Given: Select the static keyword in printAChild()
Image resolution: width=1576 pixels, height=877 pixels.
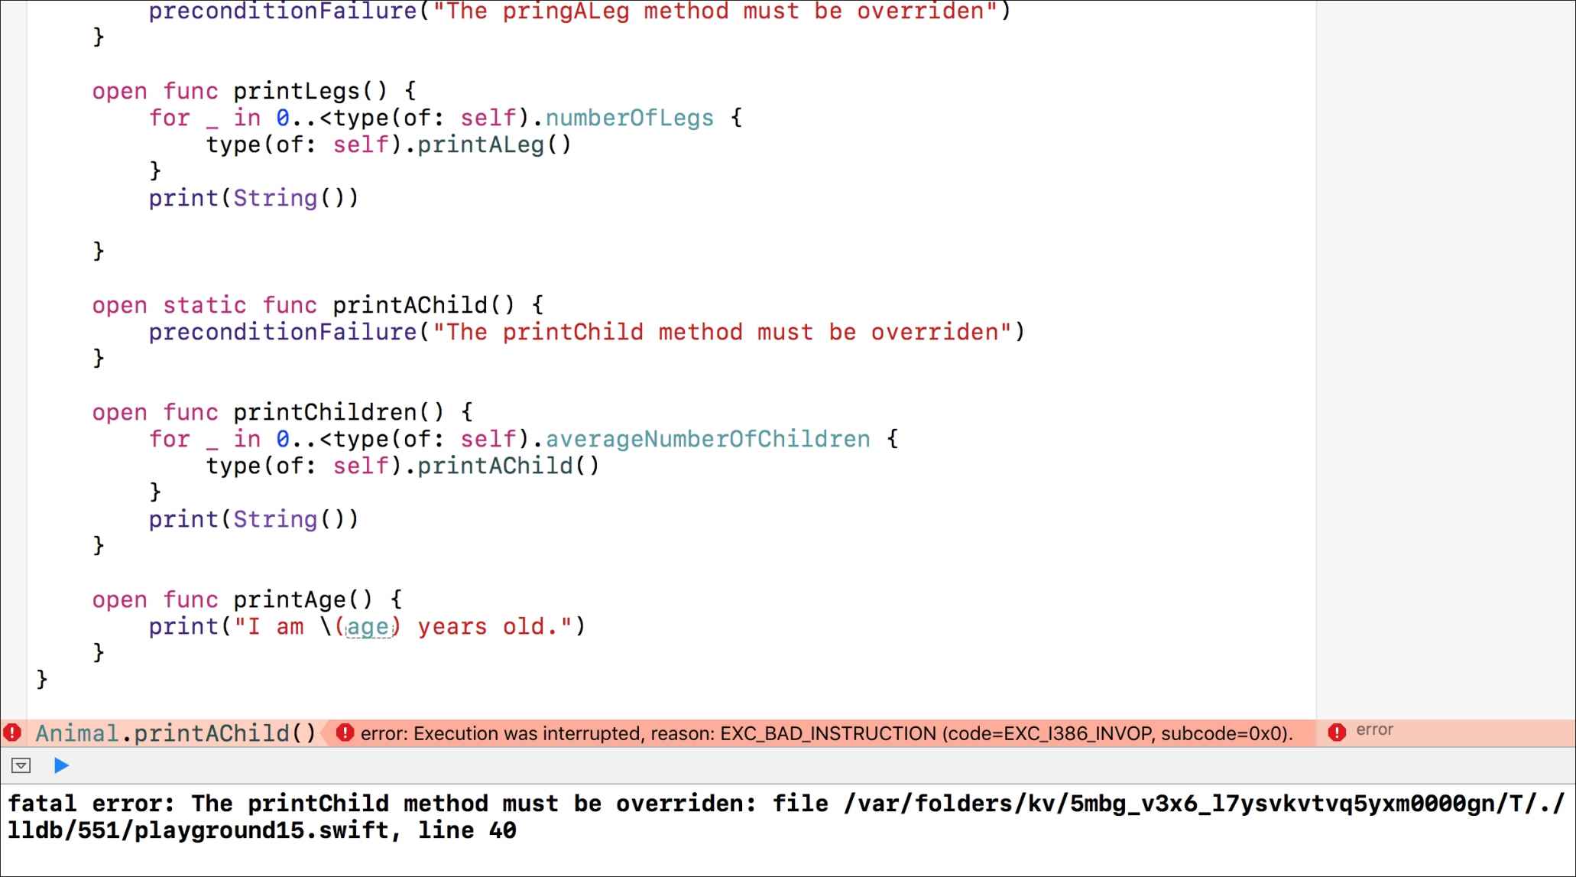Looking at the screenshot, I should click(x=205, y=306).
